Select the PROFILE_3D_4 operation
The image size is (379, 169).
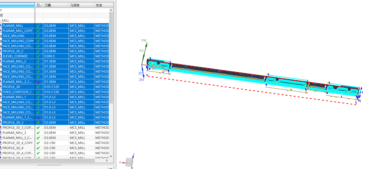coord(13,148)
